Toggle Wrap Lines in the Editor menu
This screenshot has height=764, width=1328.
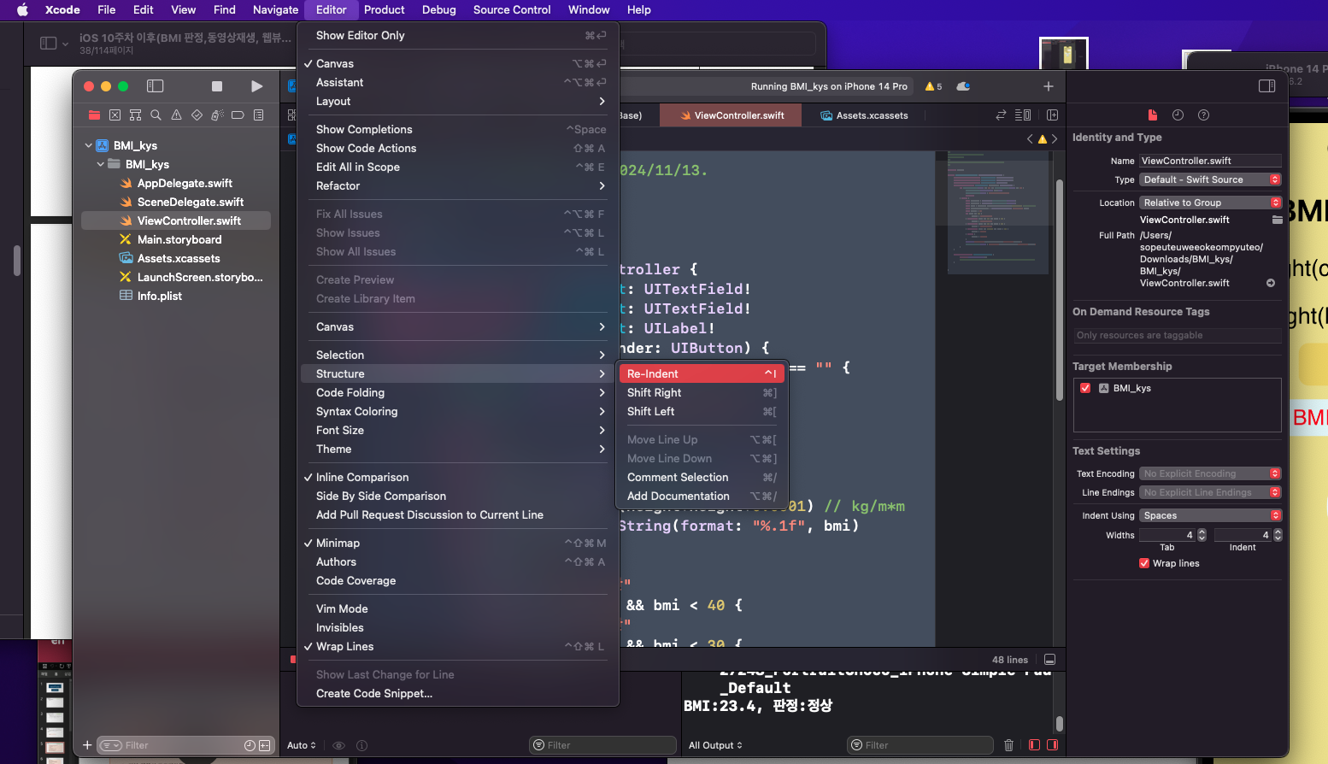pos(457,646)
